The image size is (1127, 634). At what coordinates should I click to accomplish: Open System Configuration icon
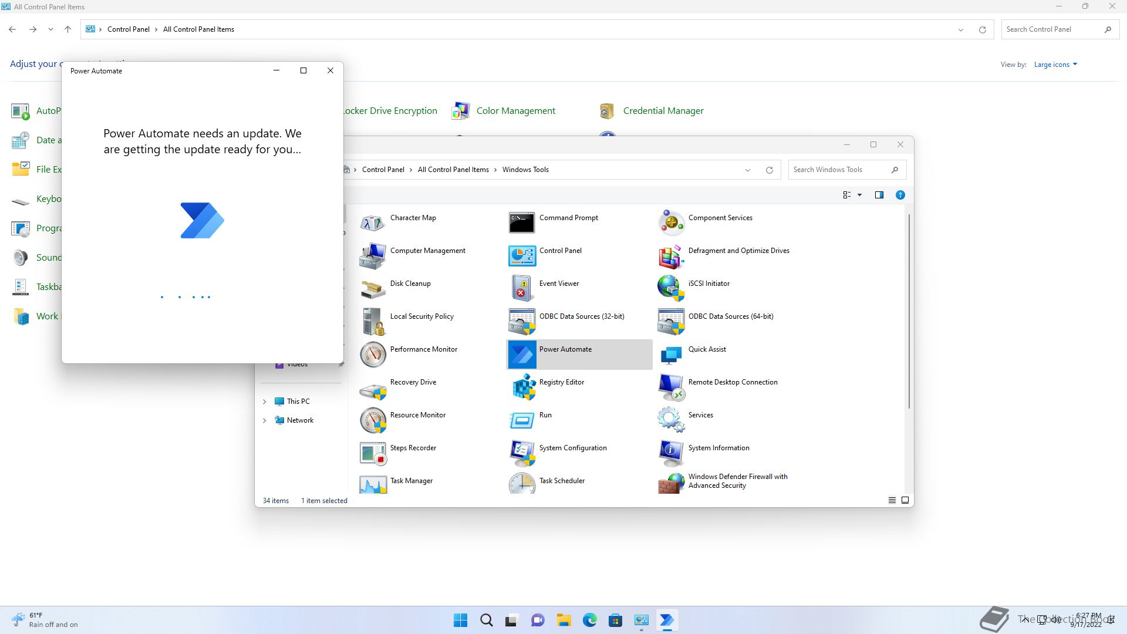pos(522,453)
